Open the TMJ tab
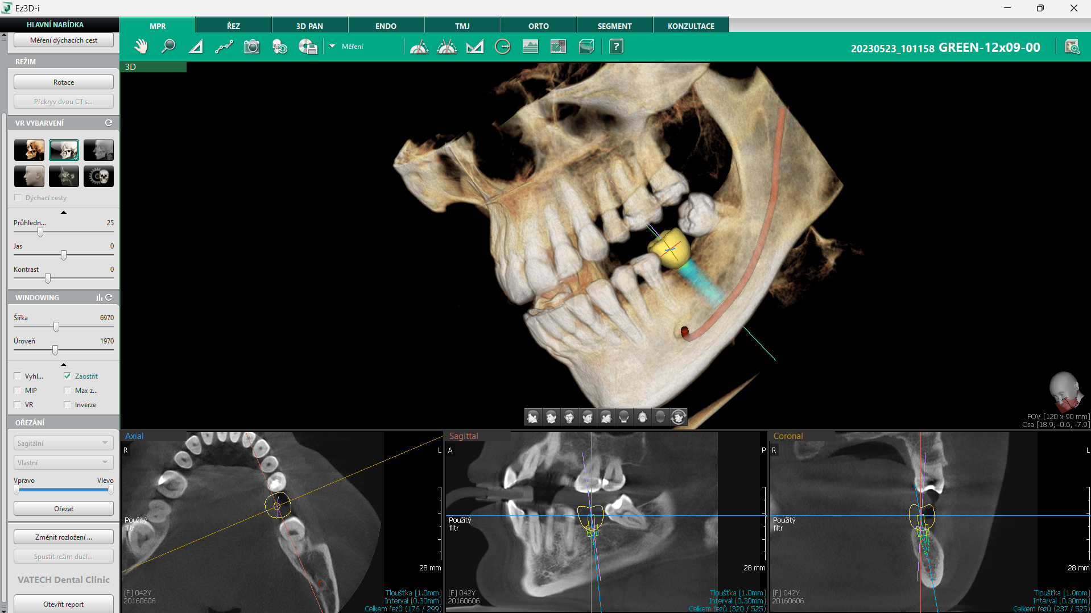The width and height of the screenshot is (1091, 613). [x=462, y=26]
